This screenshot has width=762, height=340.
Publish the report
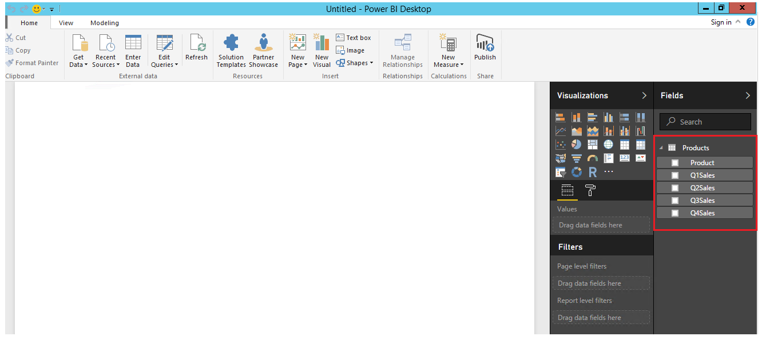(485, 48)
